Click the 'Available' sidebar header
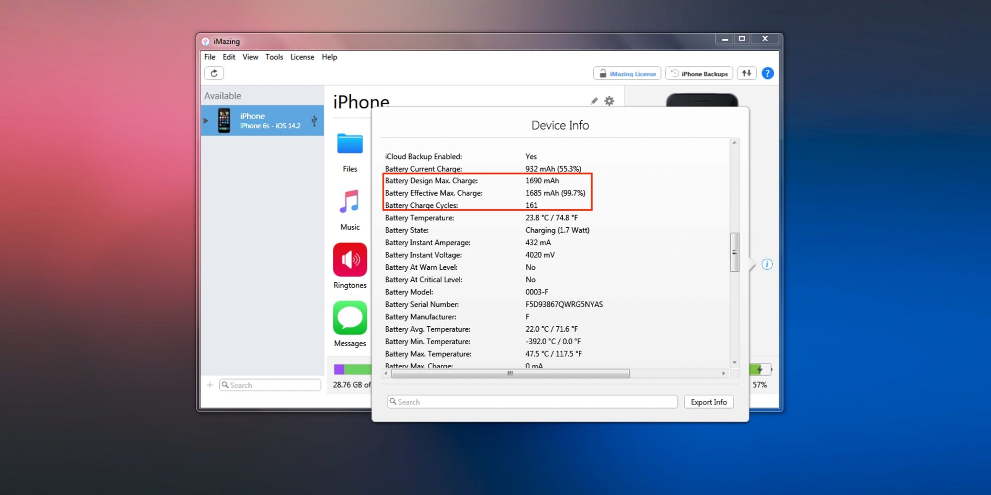Viewport: 991px width, 495px height. [223, 96]
